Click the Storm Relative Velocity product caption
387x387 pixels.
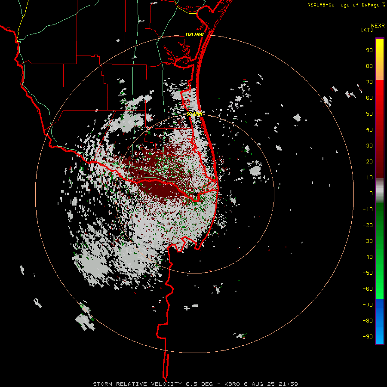point(195,384)
